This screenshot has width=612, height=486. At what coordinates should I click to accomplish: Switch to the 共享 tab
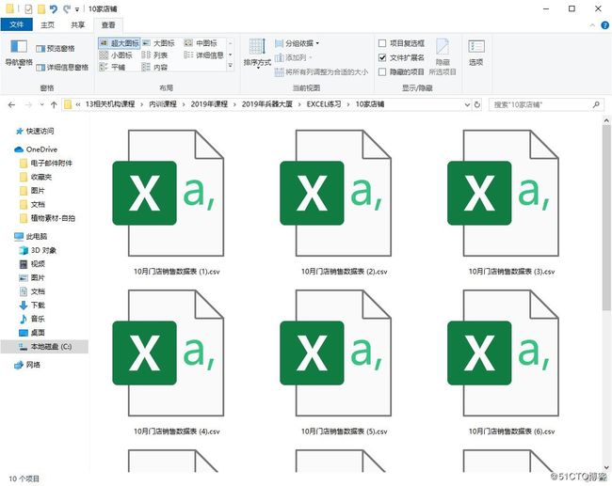(77, 25)
